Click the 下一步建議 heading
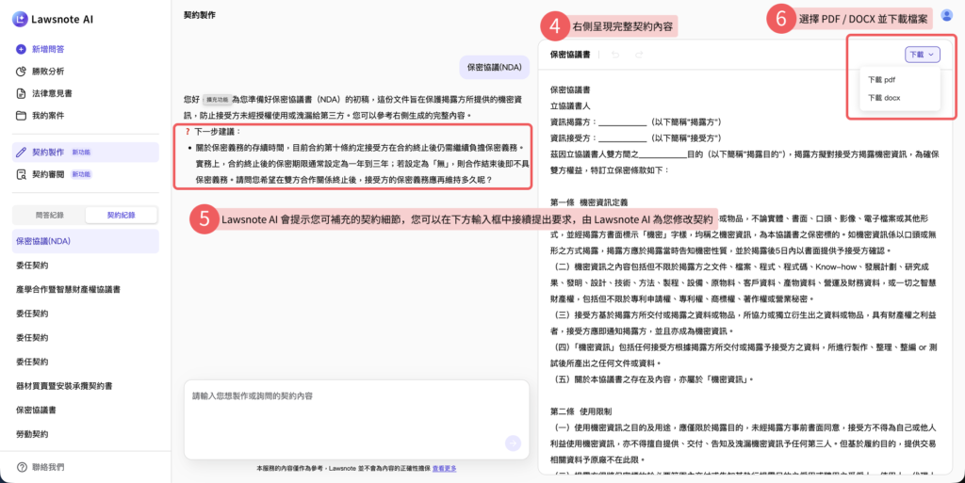 [218, 132]
